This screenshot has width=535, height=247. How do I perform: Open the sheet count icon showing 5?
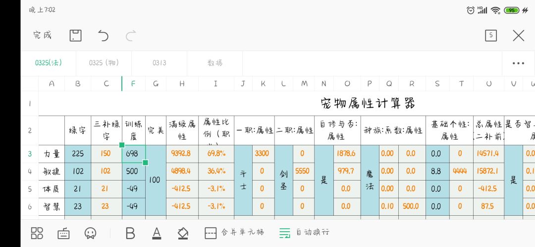490,36
